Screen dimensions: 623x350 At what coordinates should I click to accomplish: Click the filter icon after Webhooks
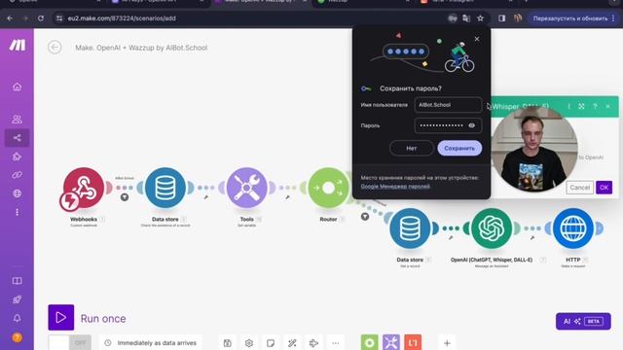[125, 197]
